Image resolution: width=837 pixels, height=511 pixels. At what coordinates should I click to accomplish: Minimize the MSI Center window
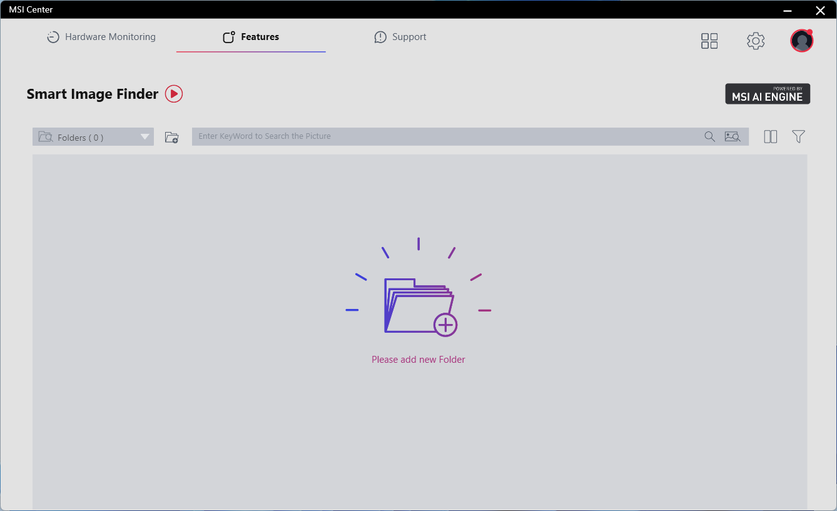(x=788, y=10)
